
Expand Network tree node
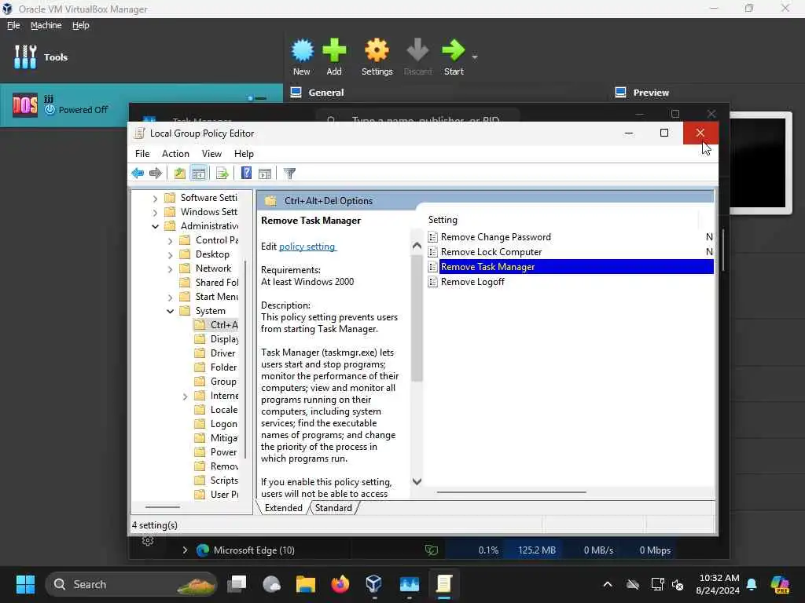[170, 269]
